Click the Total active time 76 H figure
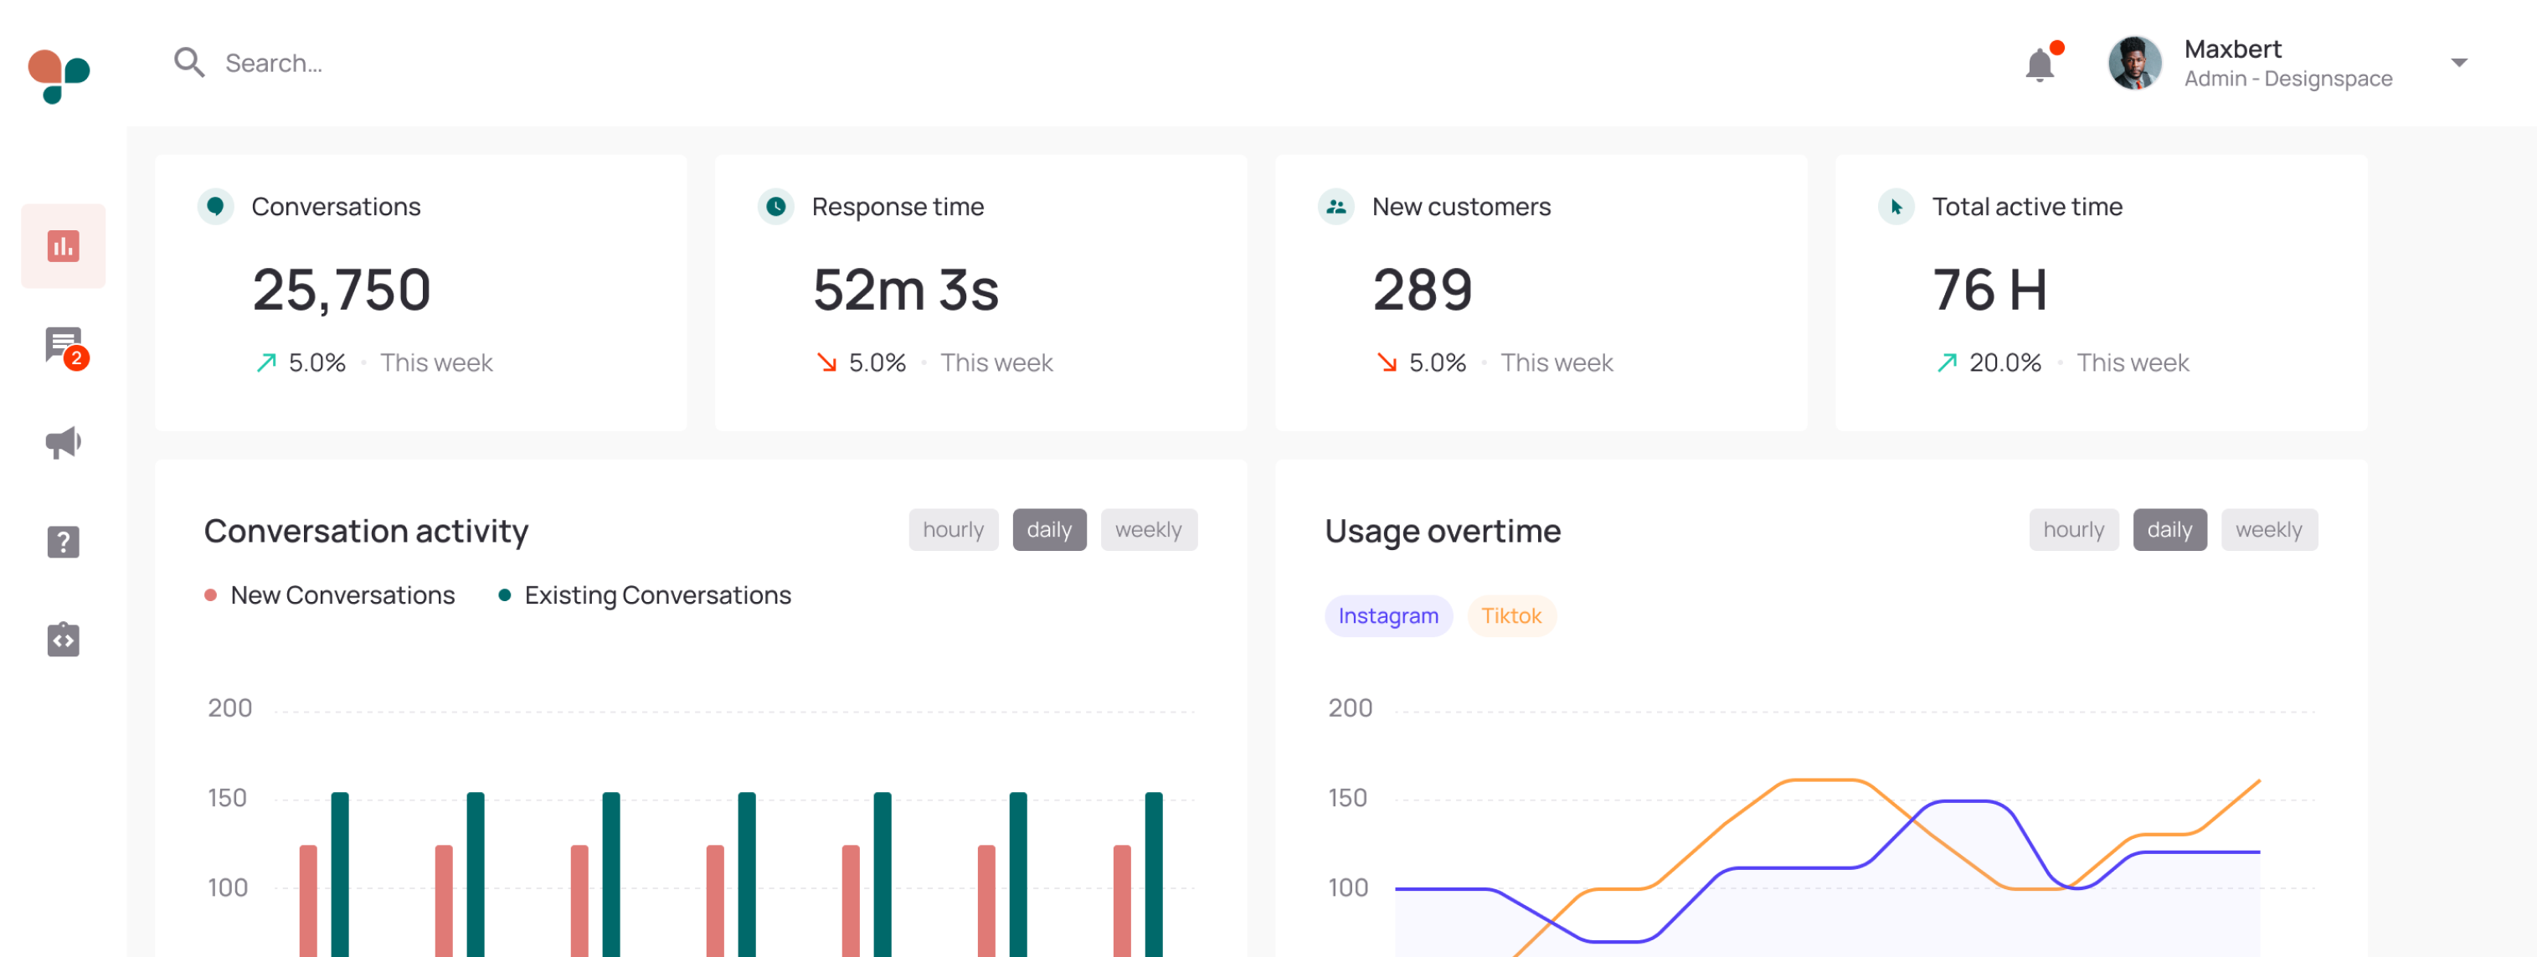Image resolution: width=2537 pixels, height=957 pixels. pyautogui.click(x=1990, y=289)
